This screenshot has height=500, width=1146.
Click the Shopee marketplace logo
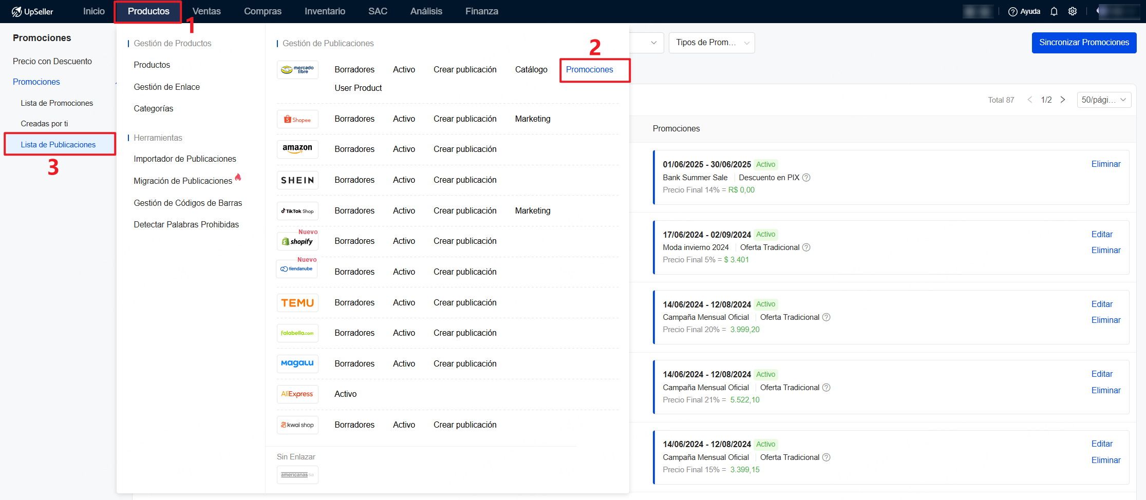297,119
